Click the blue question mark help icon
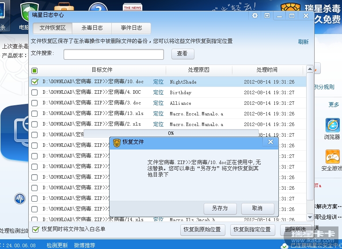 coord(98,7)
